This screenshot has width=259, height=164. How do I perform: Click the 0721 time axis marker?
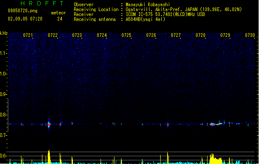point(28,35)
